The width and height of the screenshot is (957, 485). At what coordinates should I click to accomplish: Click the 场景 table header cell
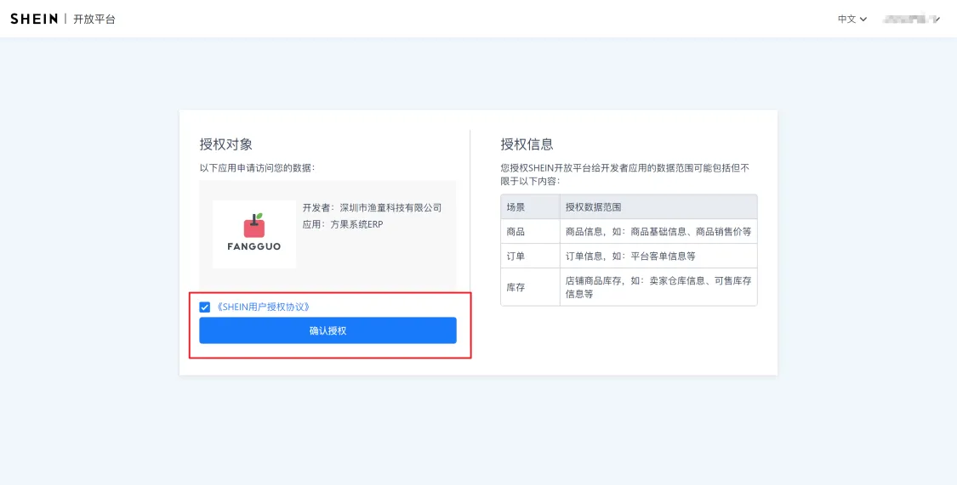click(x=530, y=207)
